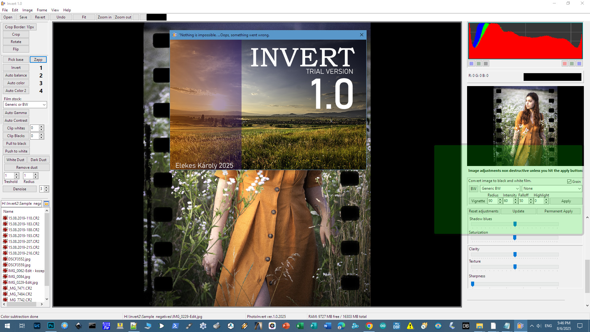Open Windows Start menu
The image size is (590, 332).
coord(7,326)
